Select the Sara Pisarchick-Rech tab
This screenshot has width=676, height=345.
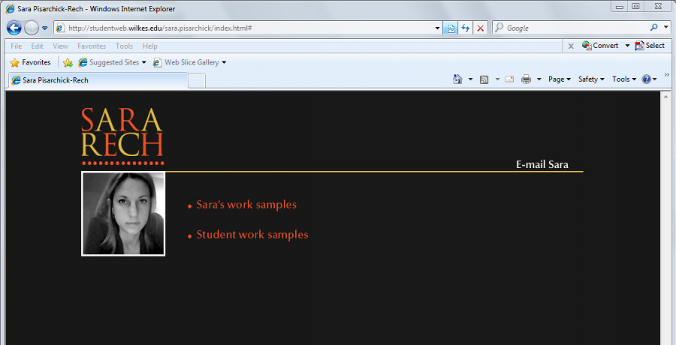pyautogui.click(x=98, y=80)
